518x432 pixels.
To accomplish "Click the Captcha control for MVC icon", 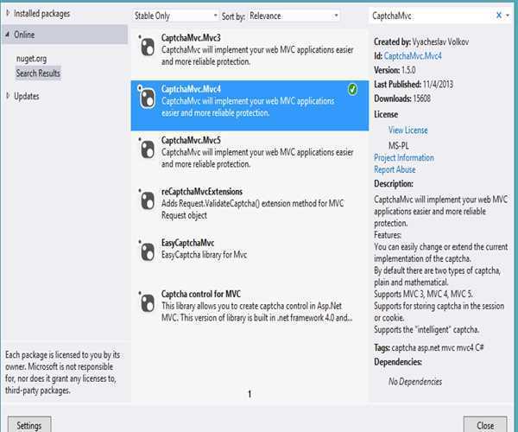I will (x=147, y=302).
